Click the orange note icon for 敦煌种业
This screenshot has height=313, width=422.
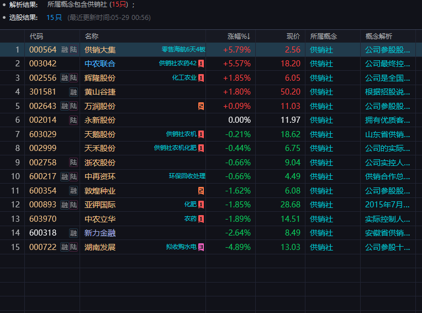tap(201, 191)
